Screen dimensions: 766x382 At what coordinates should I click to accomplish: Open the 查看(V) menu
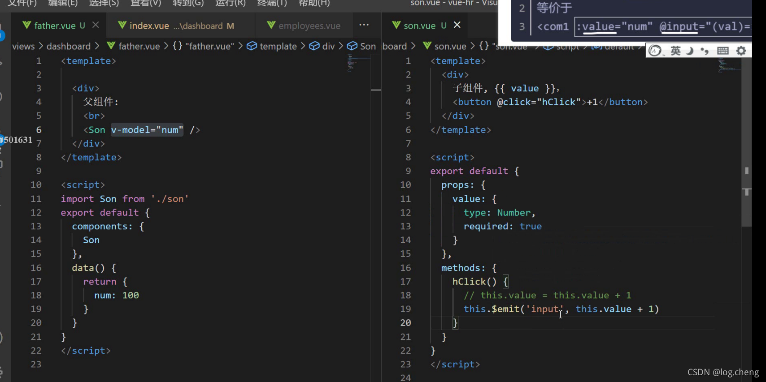point(146,3)
